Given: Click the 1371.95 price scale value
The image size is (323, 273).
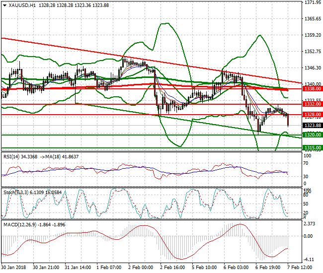Looking at the screenshot, I should 313,2.
